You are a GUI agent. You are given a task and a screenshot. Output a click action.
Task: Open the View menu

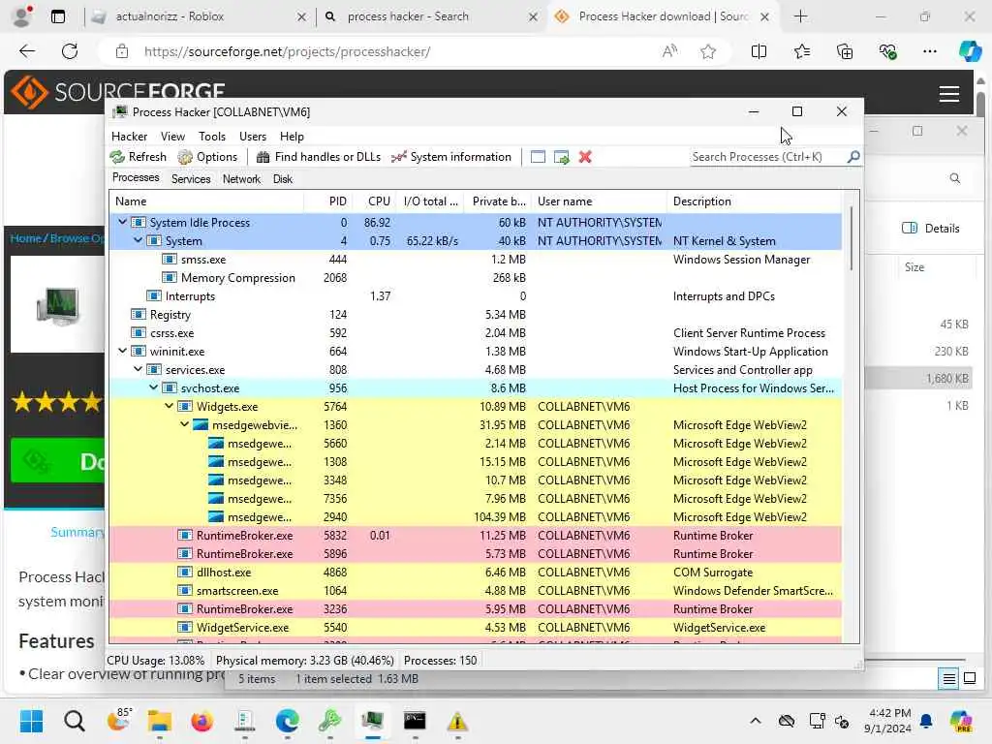pyautogui.click(x=172, y=136)
